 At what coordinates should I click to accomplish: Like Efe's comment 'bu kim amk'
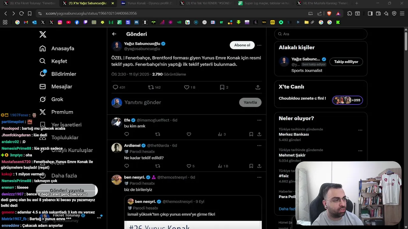coord(189,134)
